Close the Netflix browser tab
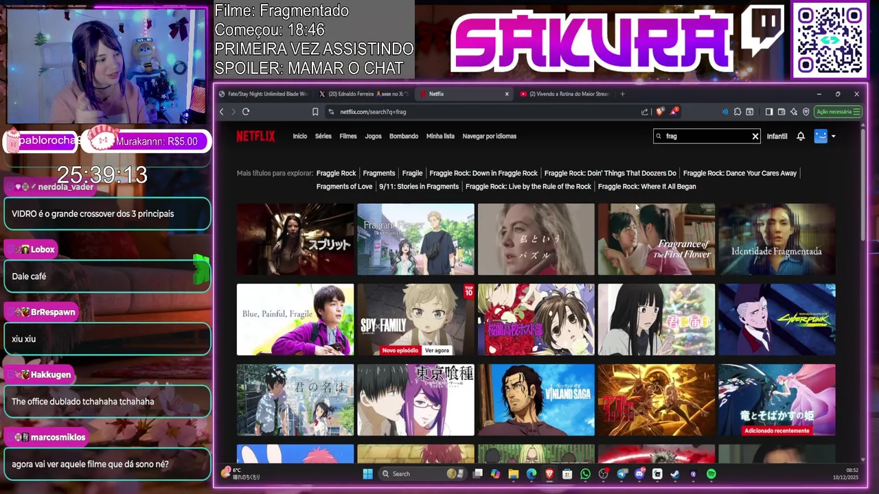 pyautogui.click(x=507, y=94)
